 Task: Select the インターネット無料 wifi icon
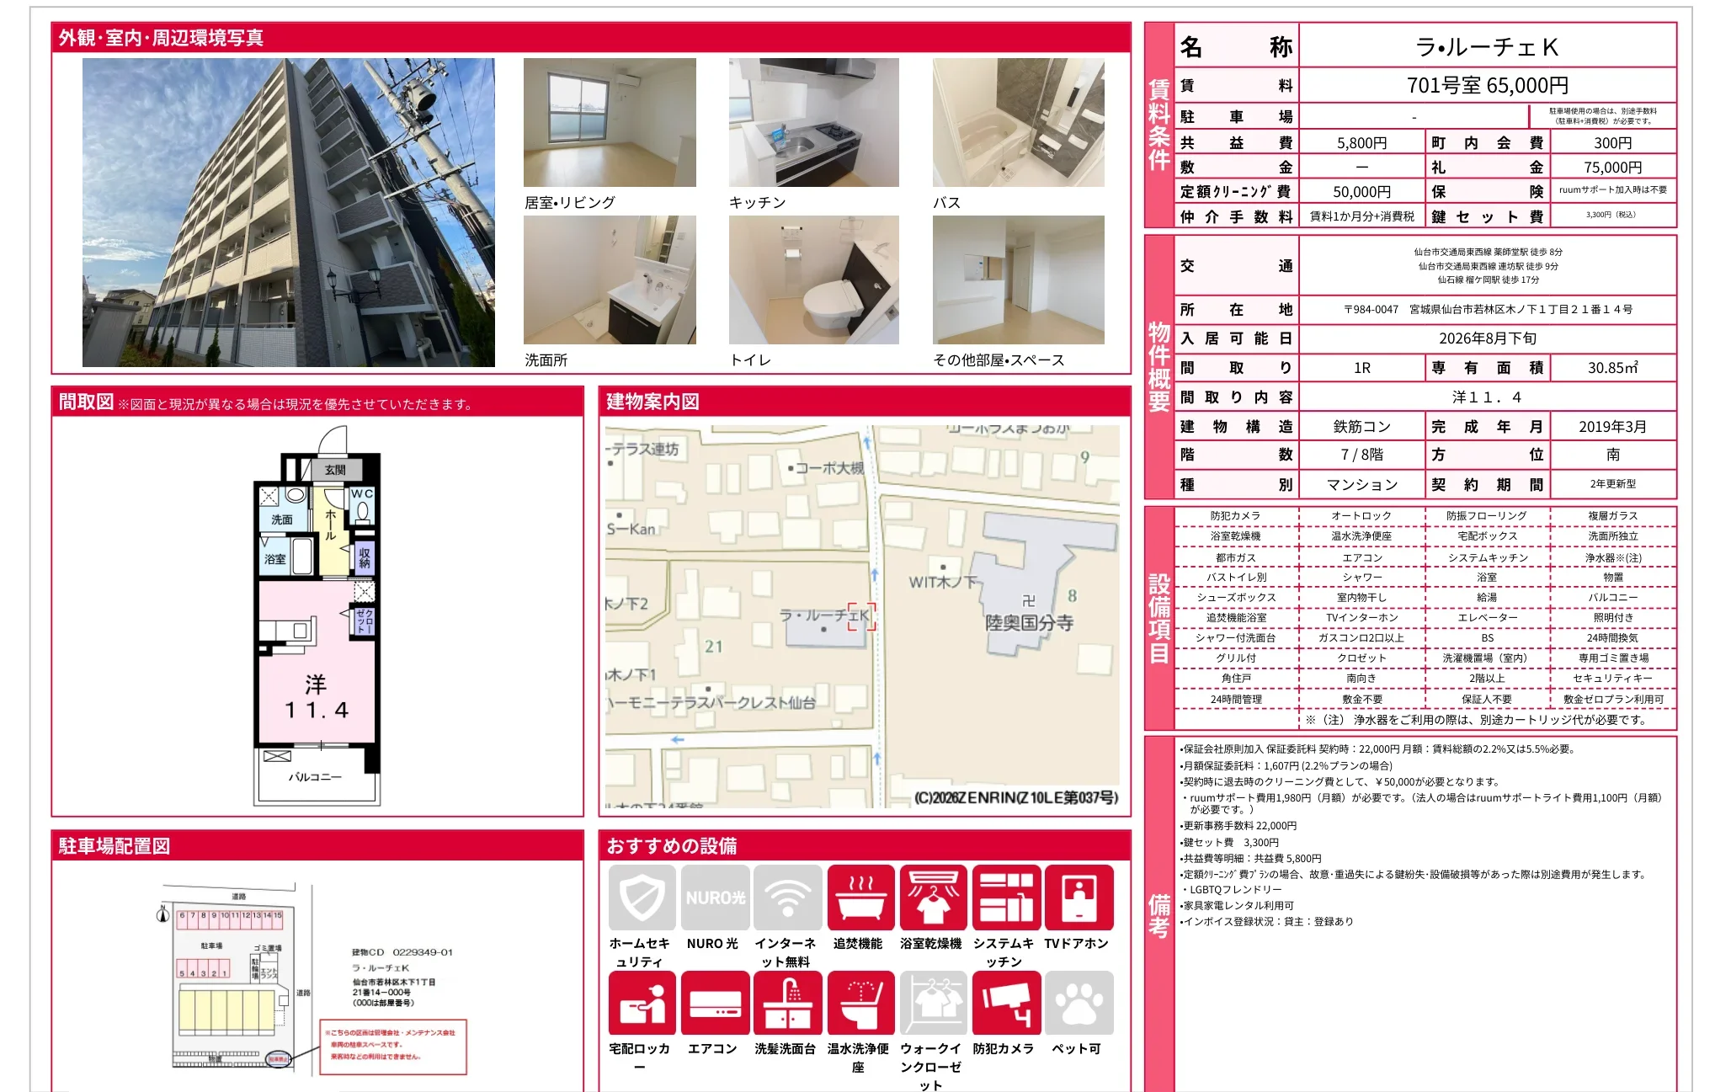pos(787,898)
